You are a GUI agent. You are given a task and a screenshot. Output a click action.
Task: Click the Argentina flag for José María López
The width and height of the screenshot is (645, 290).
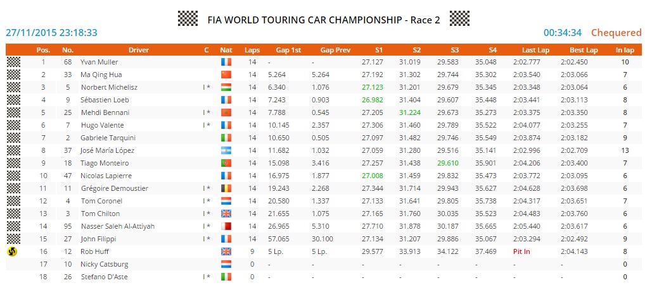pyautogui.click(x=226, y=150)
